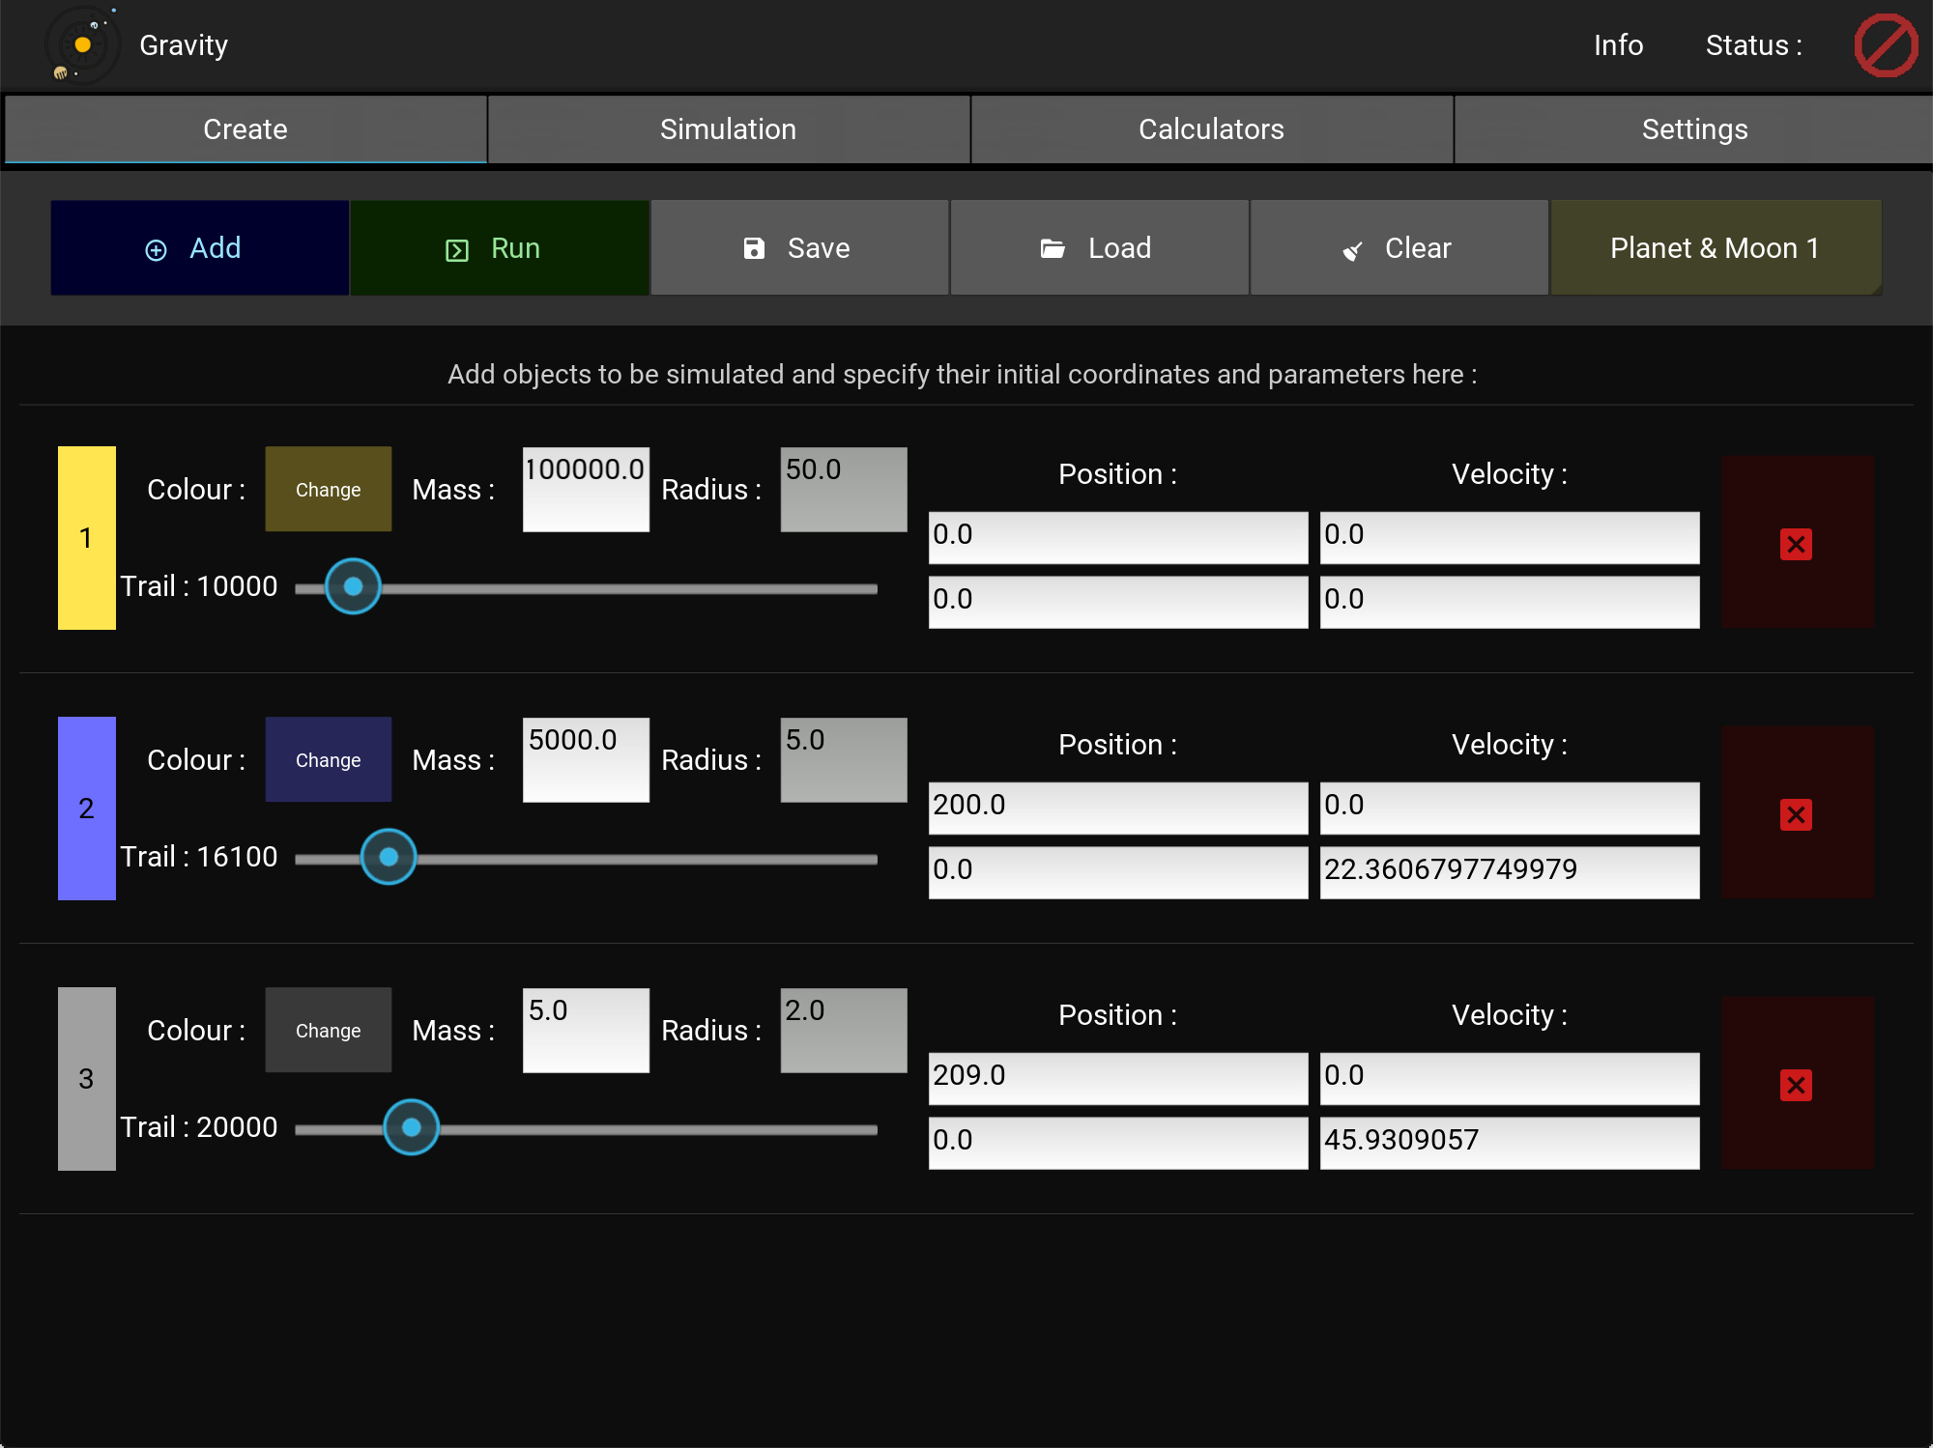Click the Mass field showing 5000.0
This screenshot has width=1933, height=1448.
pyautogui.click(x=586, y=759)
